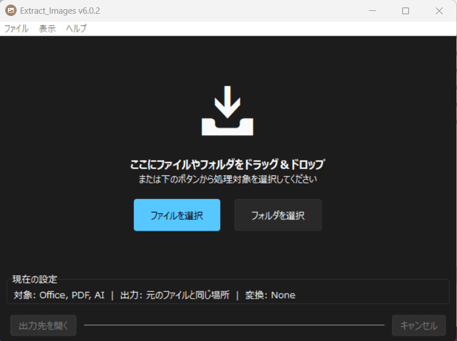The height and width of the screenshot is (341, 457).
Task: Hit the キャンセル button
Action: (x=419, y=326)
